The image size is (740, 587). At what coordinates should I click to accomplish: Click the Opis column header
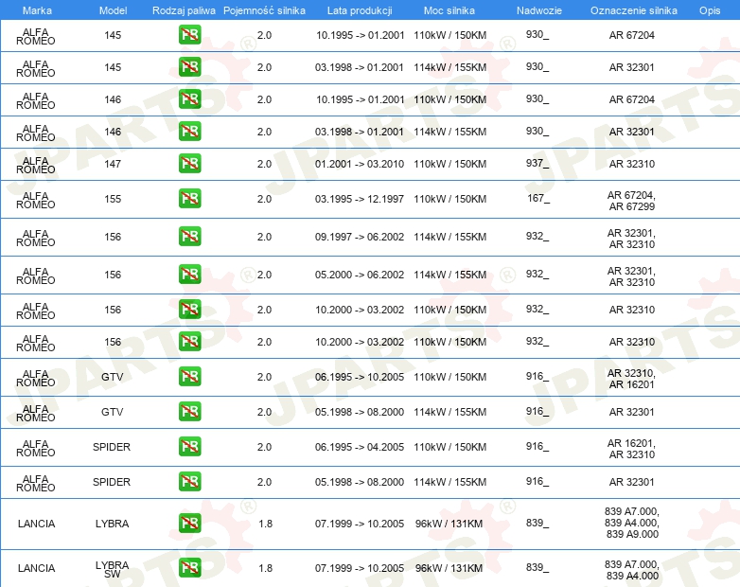(710, 10)
